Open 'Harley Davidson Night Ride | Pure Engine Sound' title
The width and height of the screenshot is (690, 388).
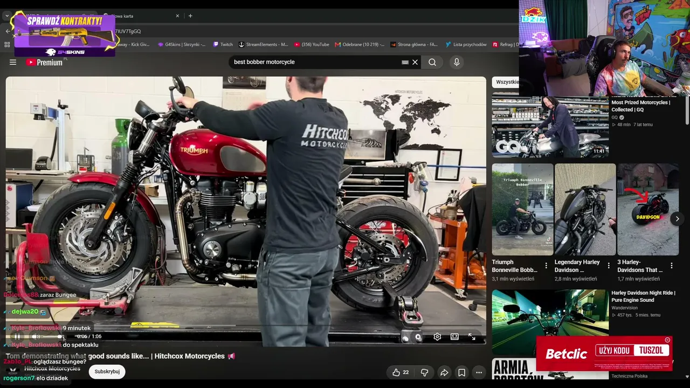tap(643, 296)
